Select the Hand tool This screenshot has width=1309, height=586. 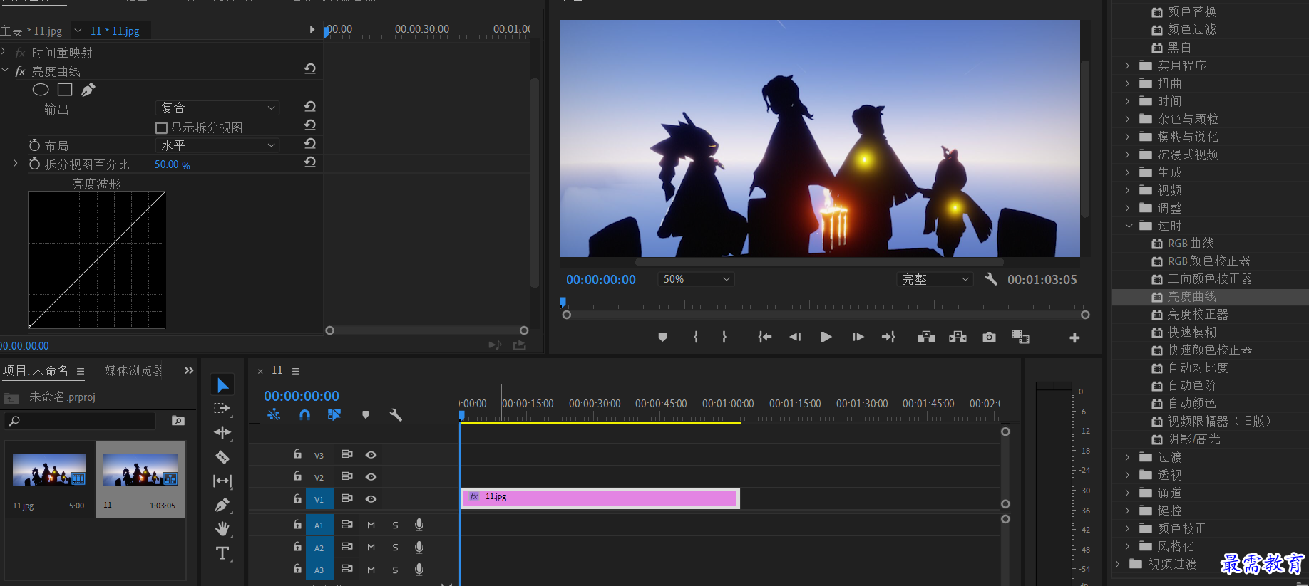click(x=222, y=528)
